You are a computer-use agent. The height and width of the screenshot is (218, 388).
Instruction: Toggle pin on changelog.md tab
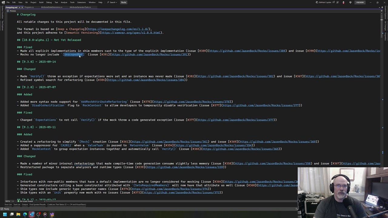(x=19, y=7)
